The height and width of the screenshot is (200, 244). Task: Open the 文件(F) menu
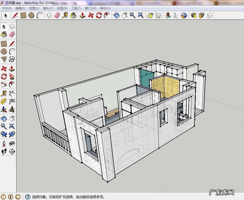pyautogui.click(x=7, y=8)
